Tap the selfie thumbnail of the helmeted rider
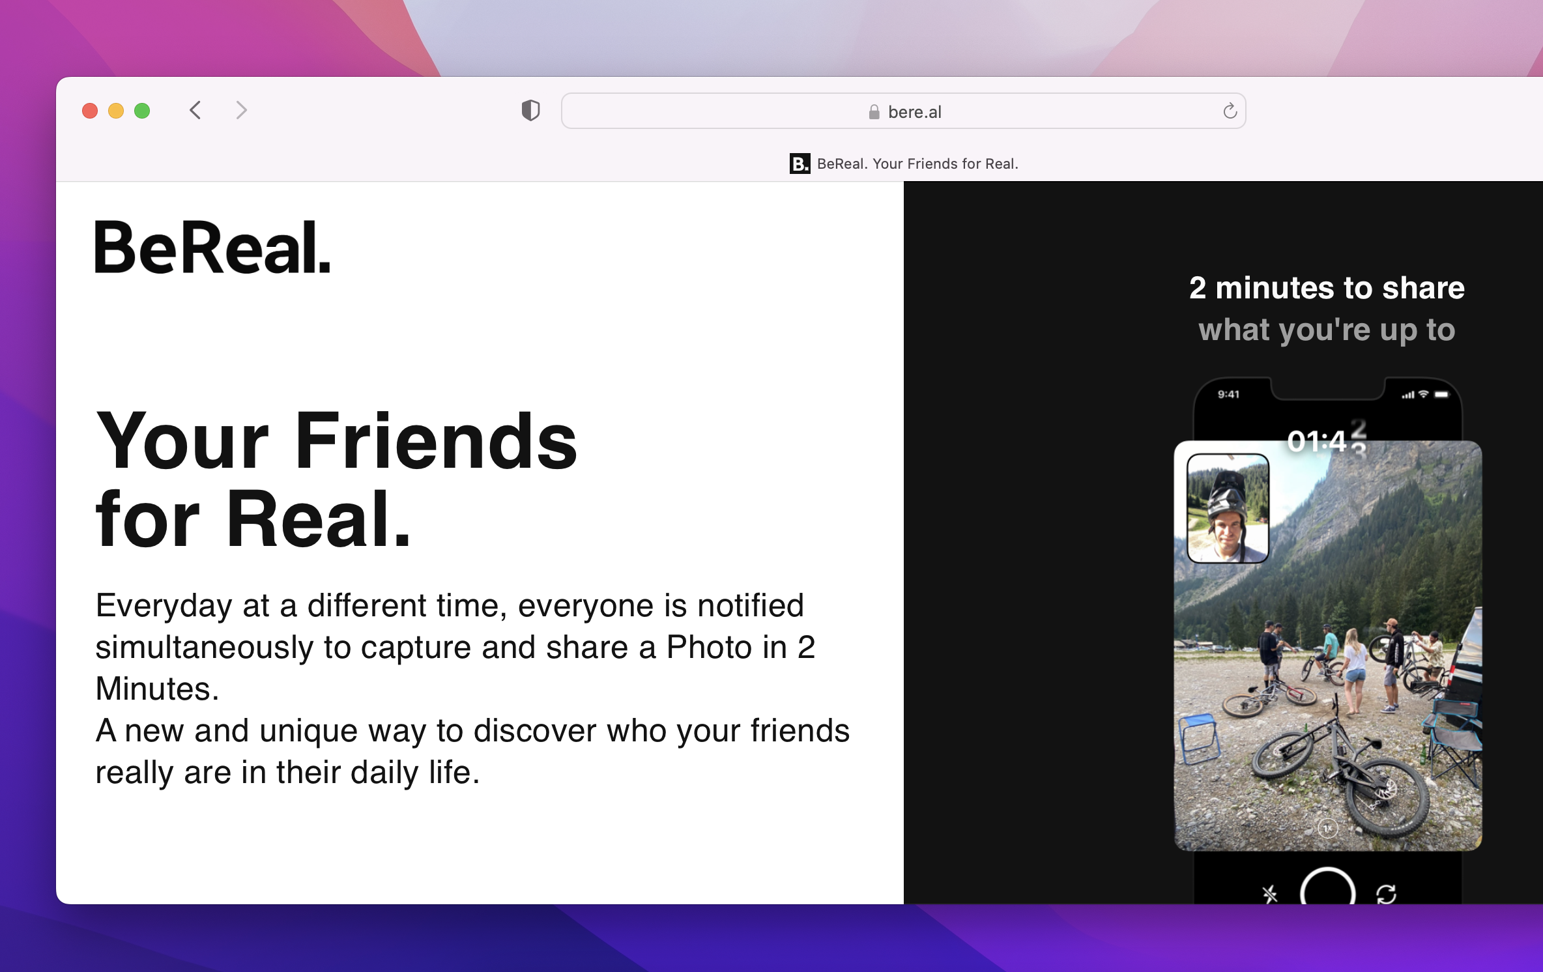This screenshot has width=1543, height=972. tap(1228, 508)
